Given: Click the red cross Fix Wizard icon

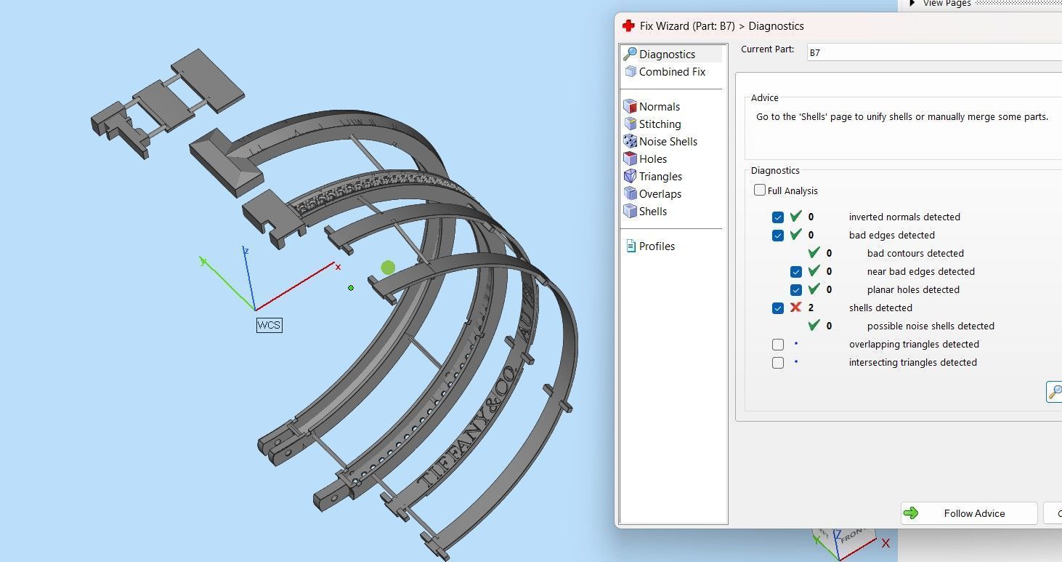Looking at the screenshot, I should [628, 25].
